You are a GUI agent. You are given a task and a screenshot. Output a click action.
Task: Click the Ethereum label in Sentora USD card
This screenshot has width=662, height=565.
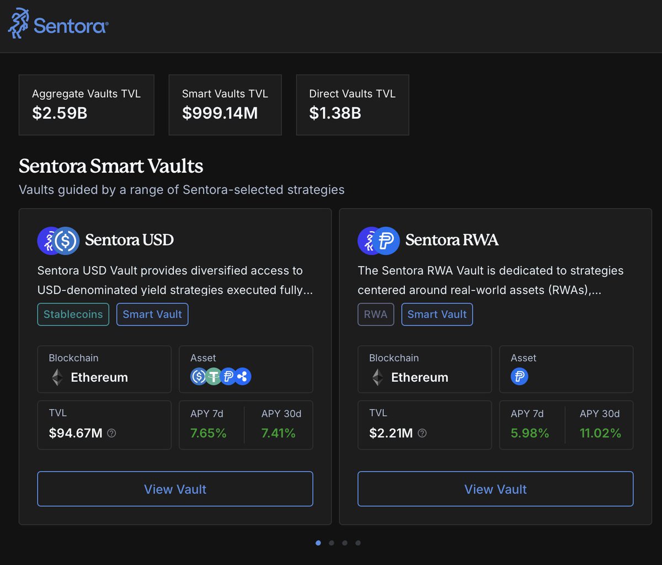pos(99,377)
